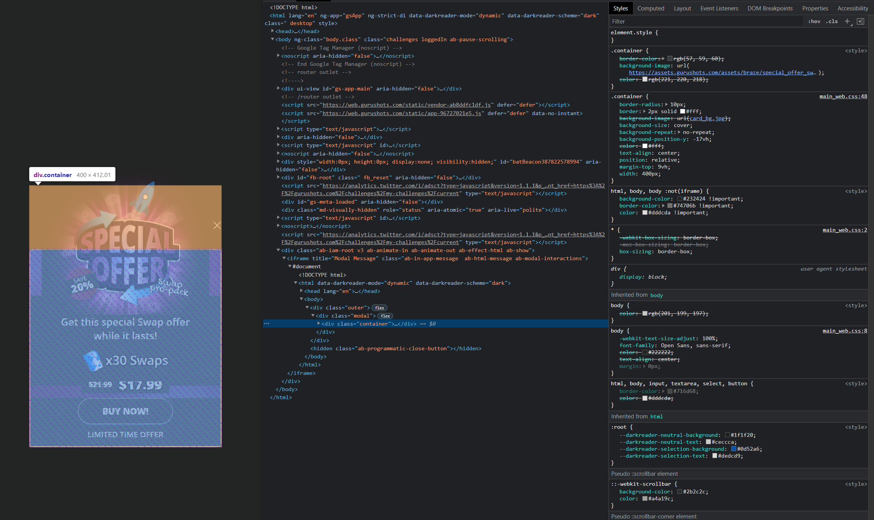Open the more-actions dots beside the container div
Image resolution: width=874 pixels, height=520 pixels.
[267, 324]
